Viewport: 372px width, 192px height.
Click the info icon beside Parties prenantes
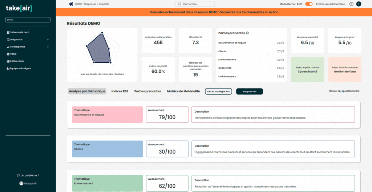pyautogui.click(x=247, y=33)
